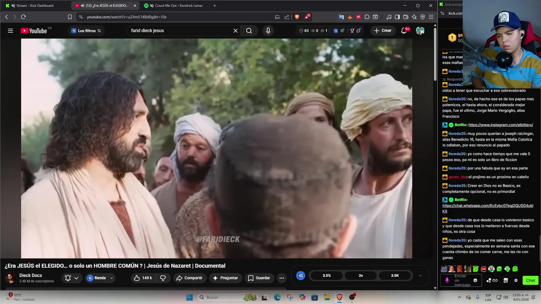
Task: Bookmark this page
Action: (70, 17)
